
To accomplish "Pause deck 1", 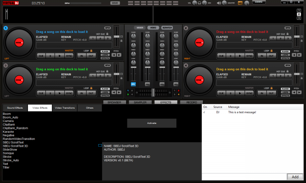I will click(x=50, y=56).
